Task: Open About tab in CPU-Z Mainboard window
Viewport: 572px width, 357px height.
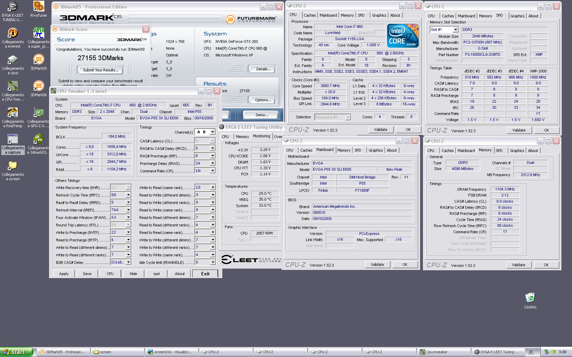Action: click(x=392, y=150)
